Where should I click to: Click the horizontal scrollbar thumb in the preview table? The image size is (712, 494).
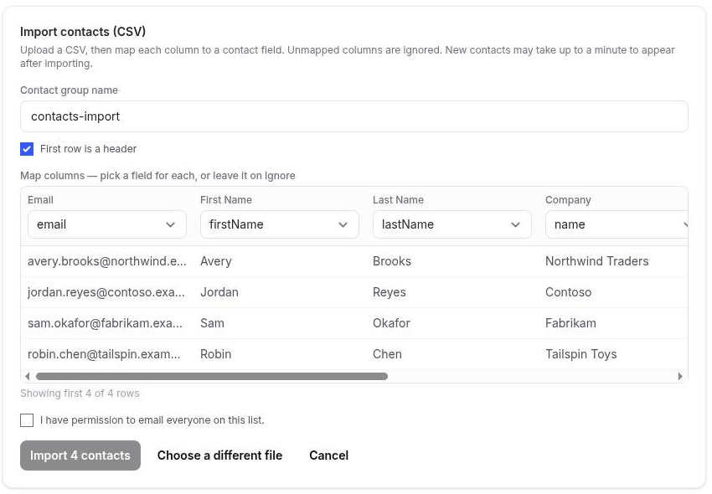point(212,377)
